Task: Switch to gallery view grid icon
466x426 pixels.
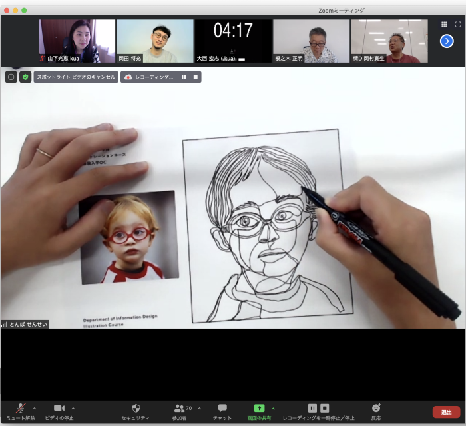Action: pos(444,25)
